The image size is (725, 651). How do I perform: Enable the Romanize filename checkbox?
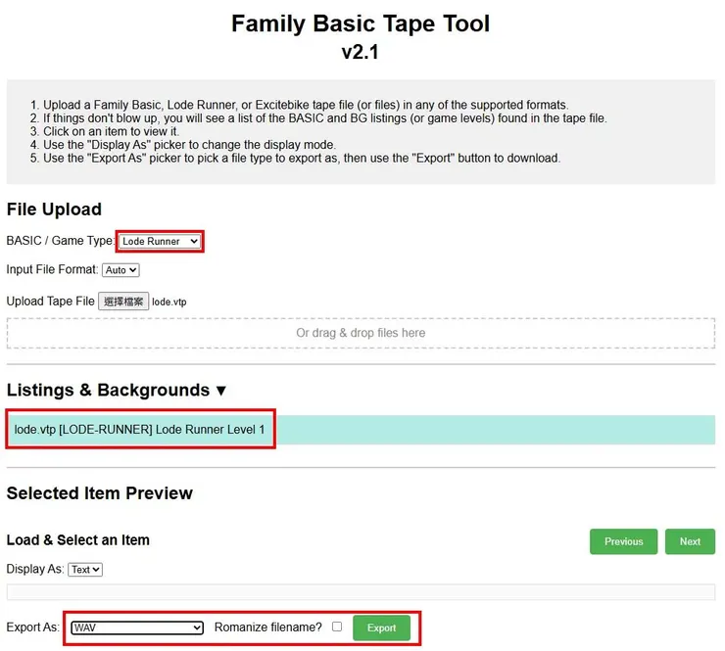[337, 627]
